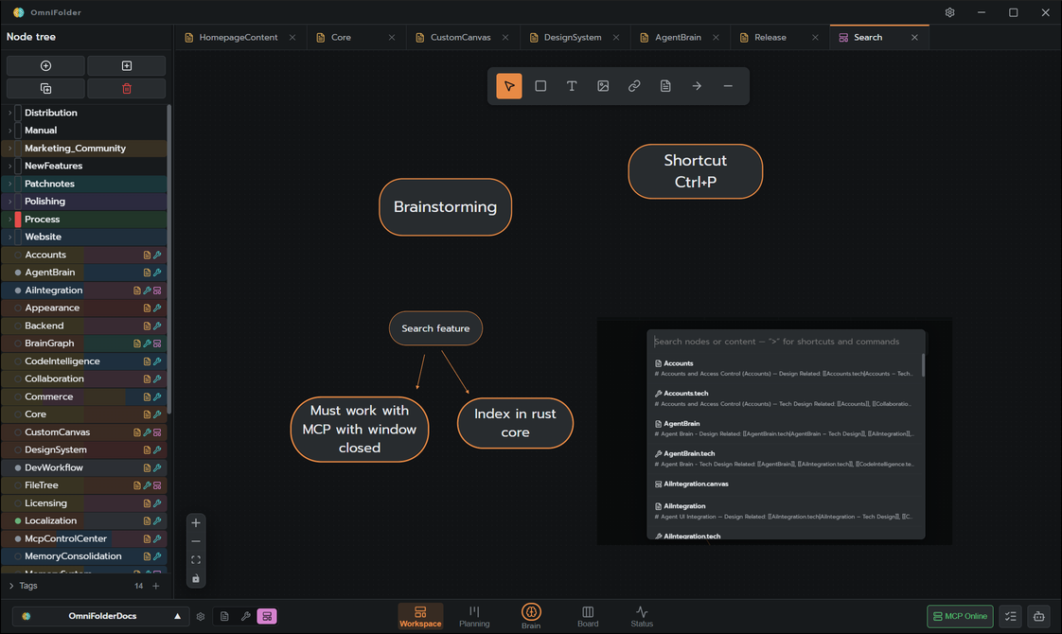Open the task checklist panel
This screenshot has height=634, width=1062.
tap(1011, 616)
